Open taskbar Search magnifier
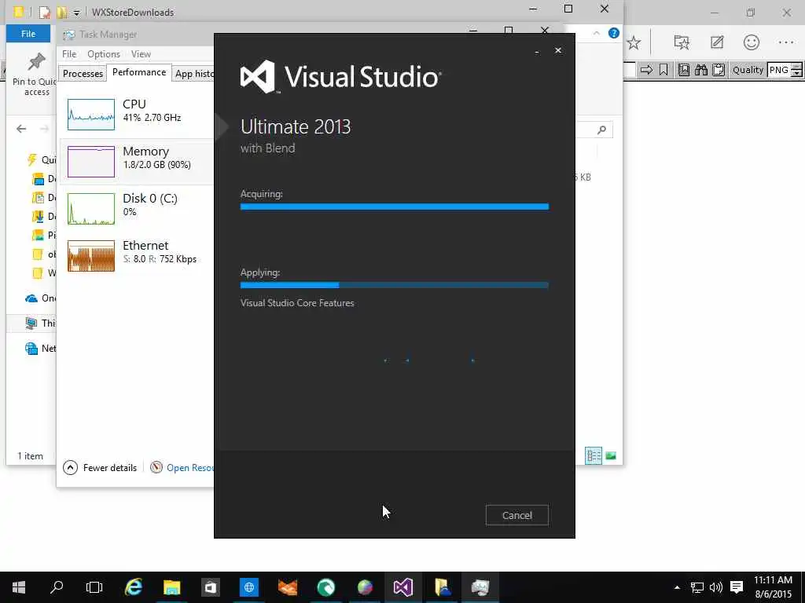Viewport: 805px width, 603px height. point(57,587)
